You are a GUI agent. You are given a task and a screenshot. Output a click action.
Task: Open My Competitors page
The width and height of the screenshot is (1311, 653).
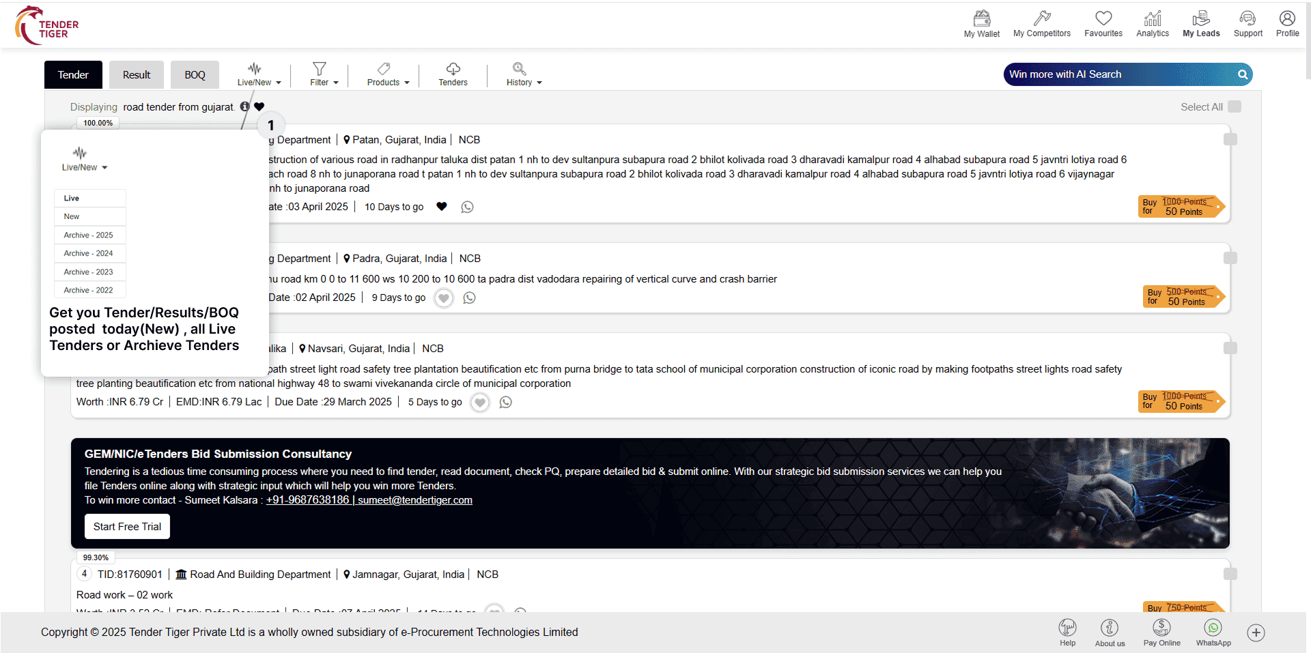coord(1041,19)
